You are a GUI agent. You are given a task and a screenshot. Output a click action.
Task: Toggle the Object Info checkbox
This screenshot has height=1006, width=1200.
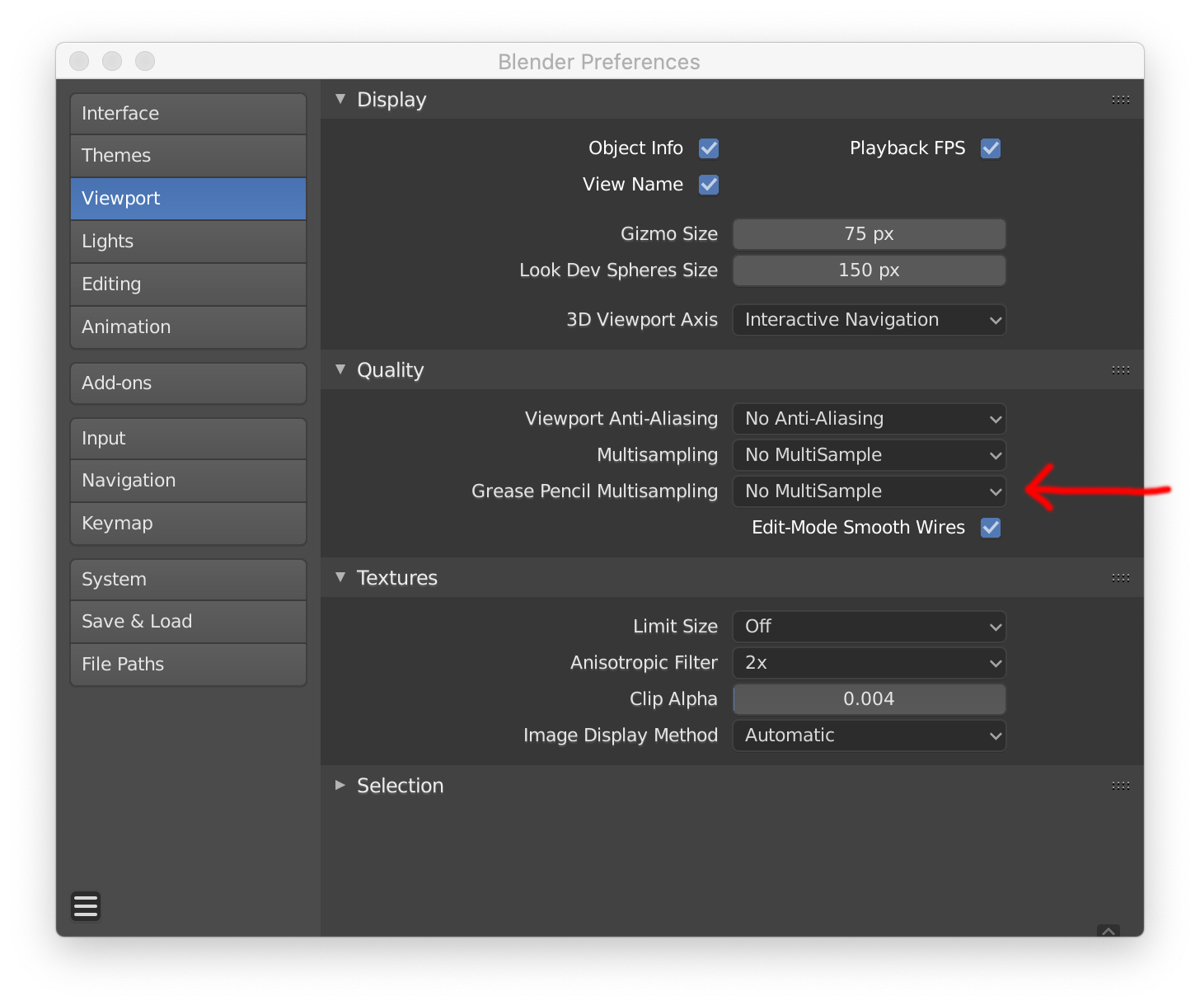pos(709,148)
